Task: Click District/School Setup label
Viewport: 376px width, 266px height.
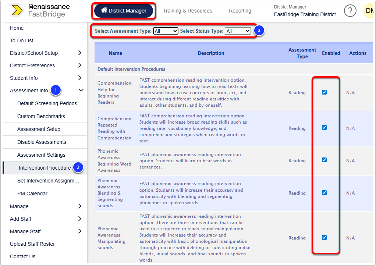Action: point(34,53)
